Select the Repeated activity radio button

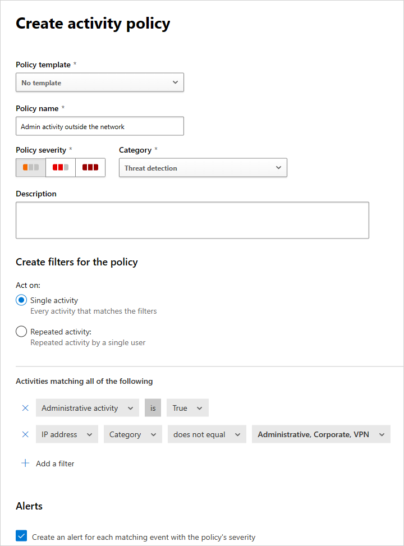[x=21, y=331]
